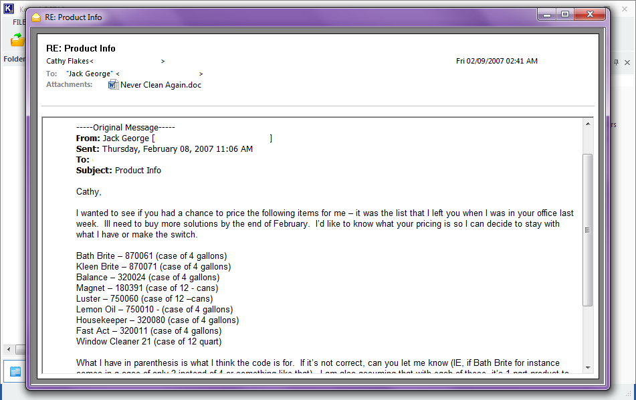Screen dimensions: 636x400
Task: Click the Lemon Oil – 750010 line
Action: click(x=154, y=310)
